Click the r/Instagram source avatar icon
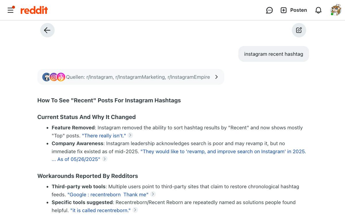 47,77
